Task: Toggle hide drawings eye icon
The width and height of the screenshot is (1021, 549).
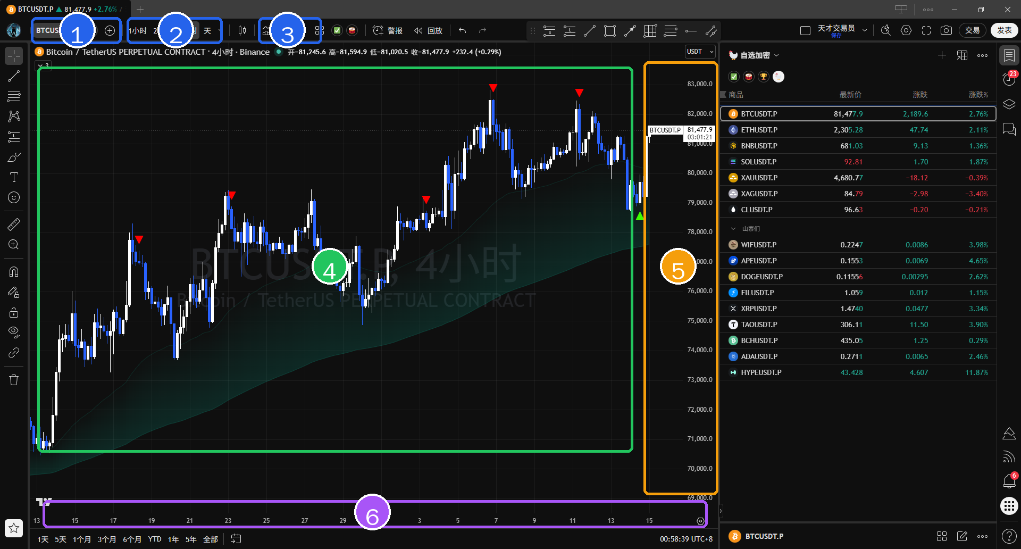Action: pos(14,332)
